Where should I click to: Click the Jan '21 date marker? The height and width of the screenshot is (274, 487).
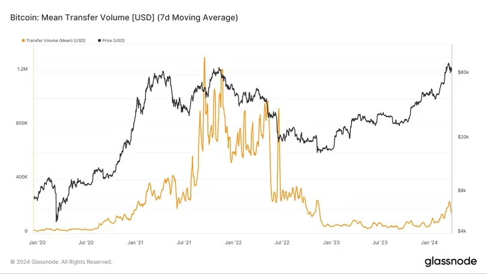pos(136,242)
